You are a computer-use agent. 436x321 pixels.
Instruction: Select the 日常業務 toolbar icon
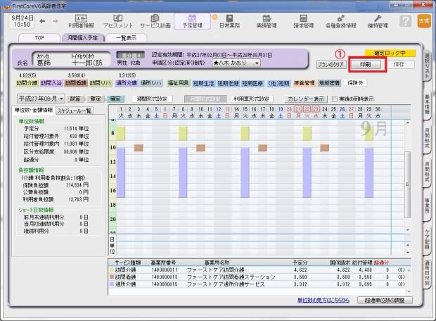(x=229, y=20)
